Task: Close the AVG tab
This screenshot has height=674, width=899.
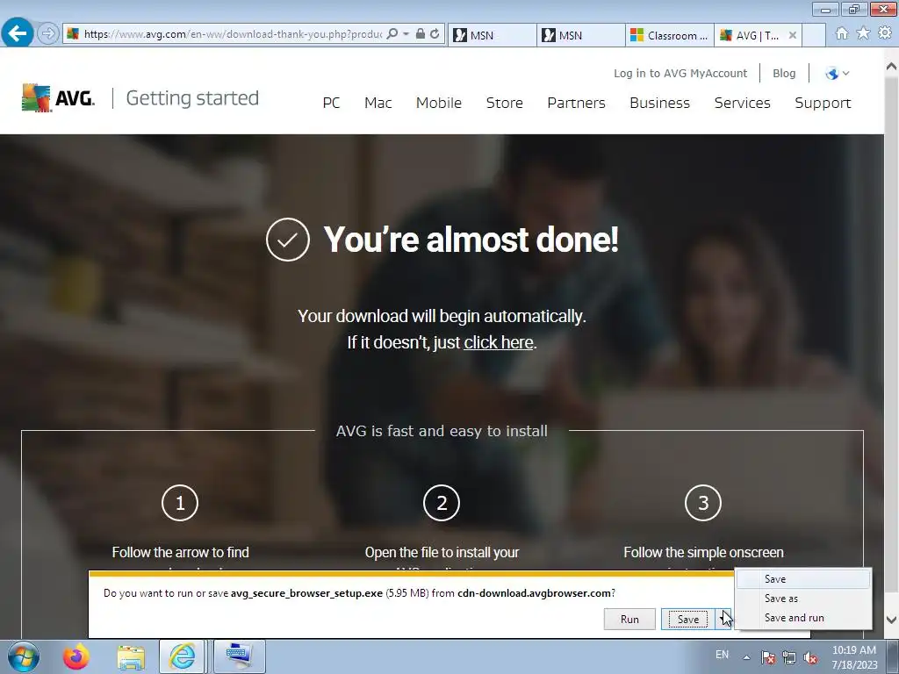Action: 793,35
